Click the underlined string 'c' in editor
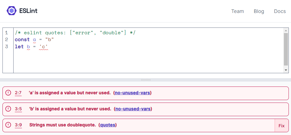 point(44,47)
